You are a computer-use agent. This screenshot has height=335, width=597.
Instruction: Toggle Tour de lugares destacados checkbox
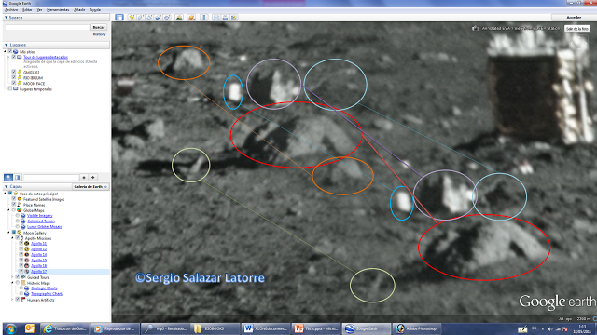[14, 57]
